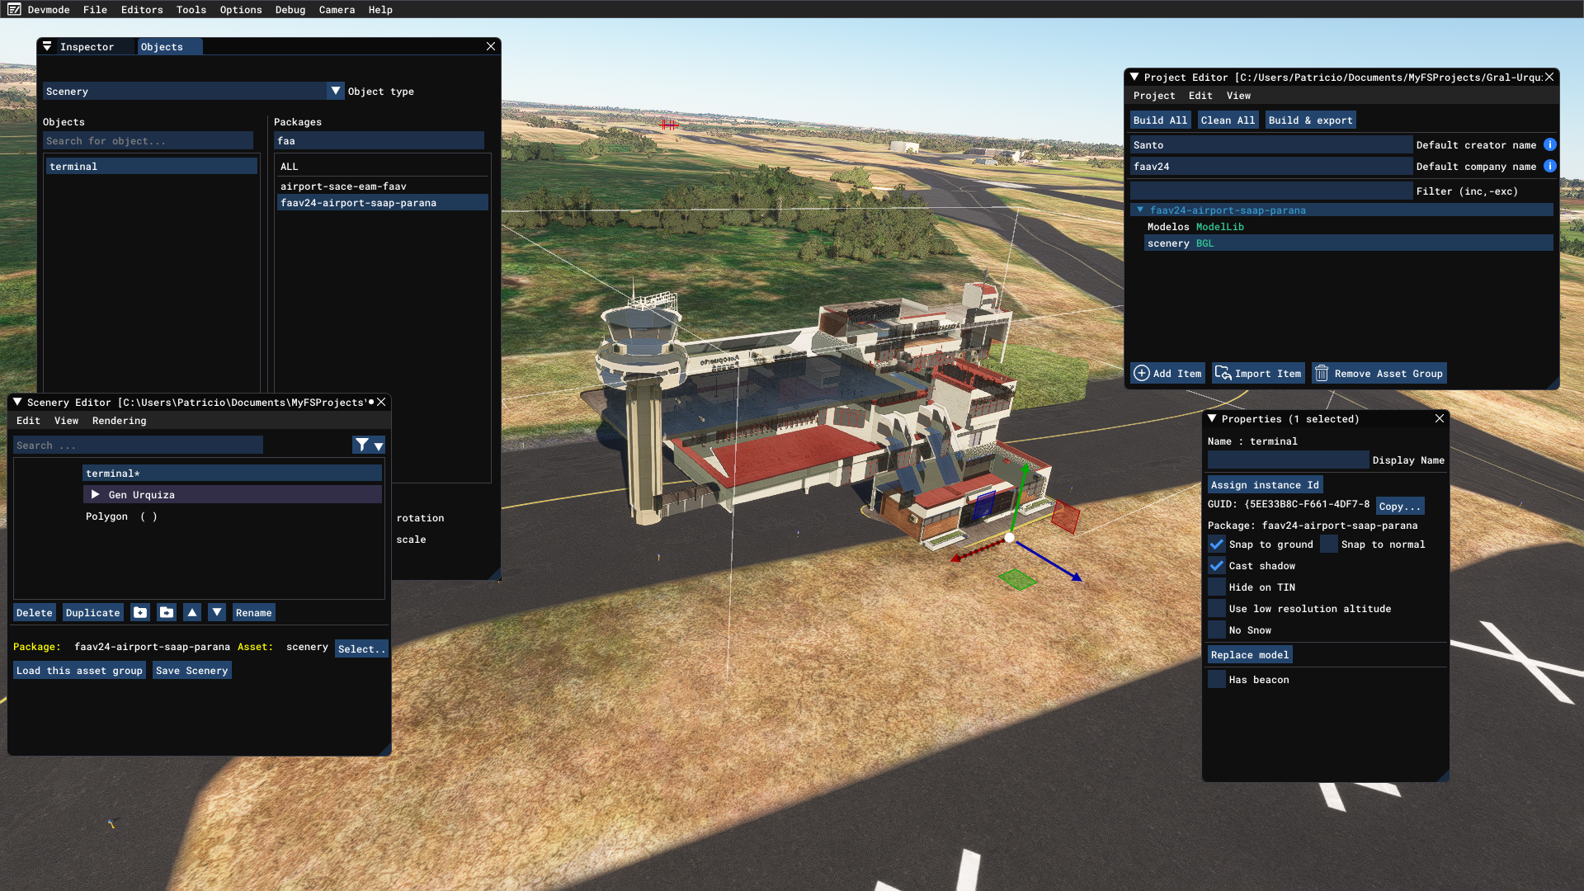Click the Remove Asset Group trash icon
1584x891 pixels.
tap(1322, 373)
